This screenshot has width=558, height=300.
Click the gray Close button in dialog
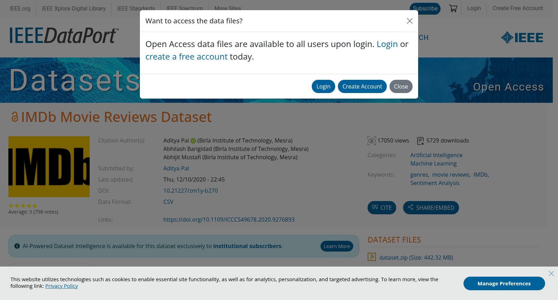tap(401, 86)
